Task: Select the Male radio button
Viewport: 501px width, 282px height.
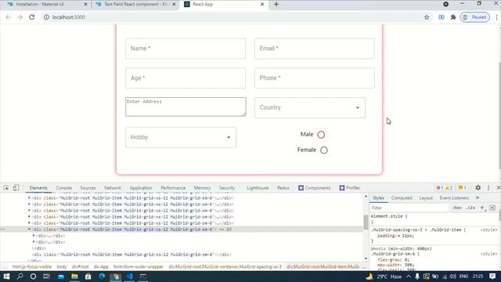Action: [x=321, y=135]
